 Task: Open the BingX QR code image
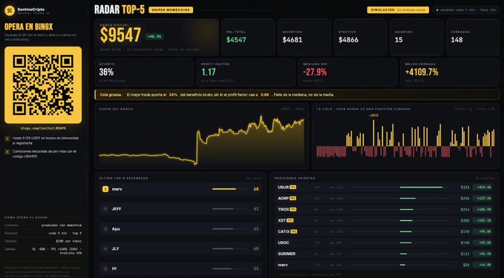click(x=43, y=85)
